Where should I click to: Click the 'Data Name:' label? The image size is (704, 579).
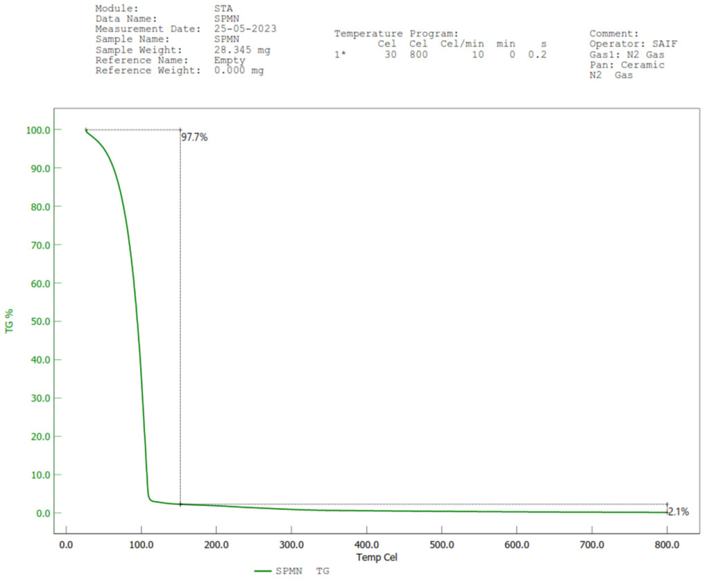[126, 19]
